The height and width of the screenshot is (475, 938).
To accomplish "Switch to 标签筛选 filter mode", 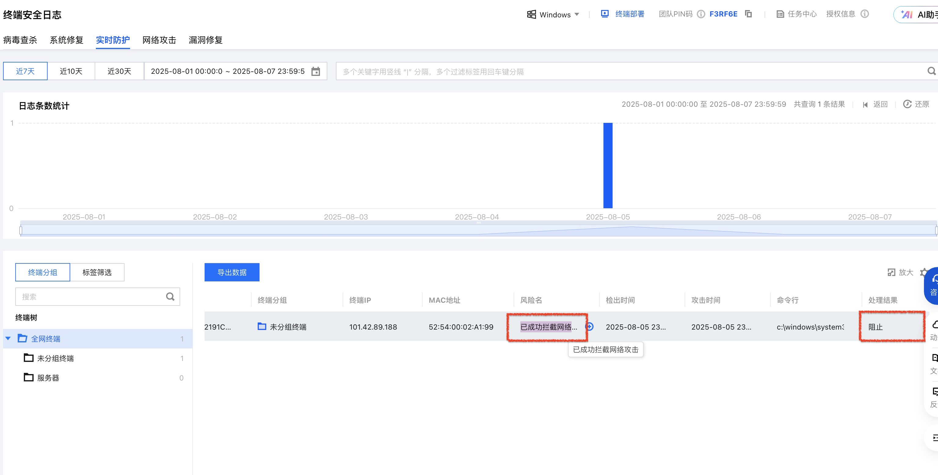I will [x=97, y=273].
